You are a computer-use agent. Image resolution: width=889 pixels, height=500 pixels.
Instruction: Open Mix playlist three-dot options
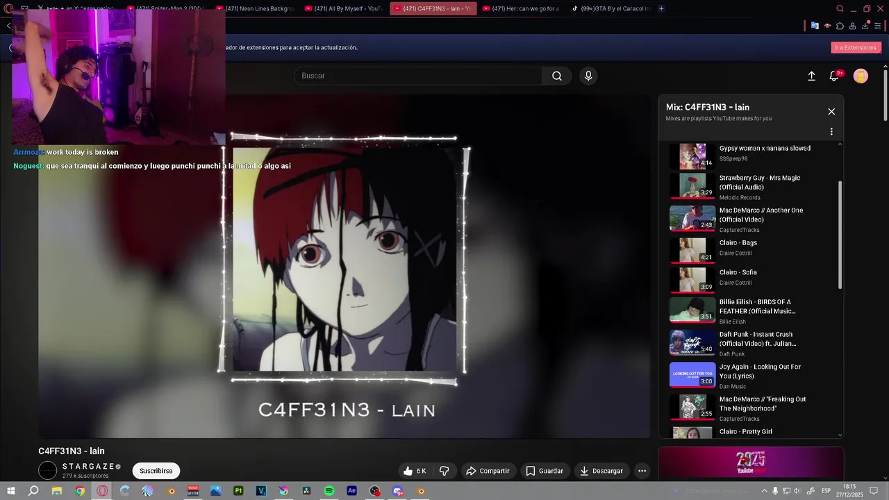tap(831, 131)
